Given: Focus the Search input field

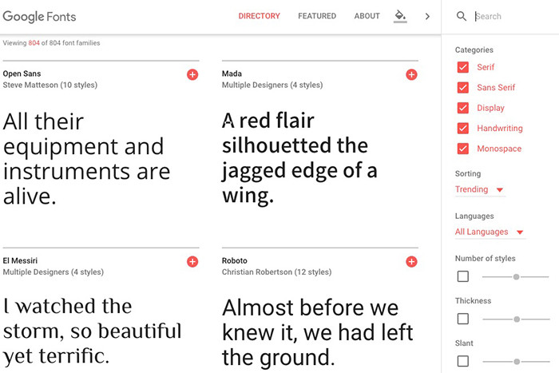Looking at the screenshot, I should [x=511, y=16].
